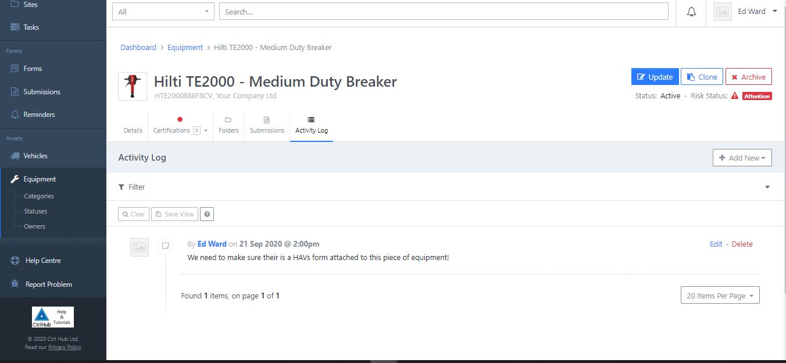This screenshot has width=786, height=363.
Task: Click the Update button
Action: [x=655, y=77]
